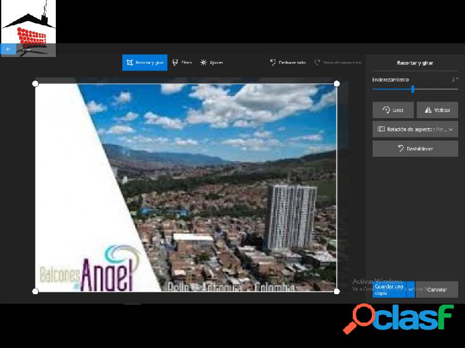Select the bottom-right crop handle
465x348 pixels.
337,291
